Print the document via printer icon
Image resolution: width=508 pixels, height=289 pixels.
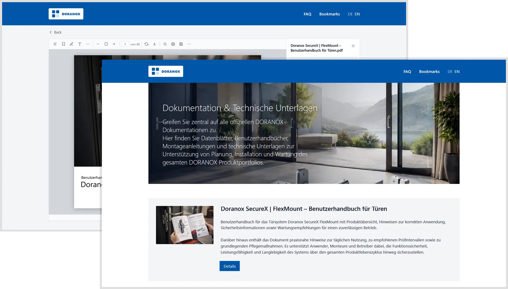(173, 44)
